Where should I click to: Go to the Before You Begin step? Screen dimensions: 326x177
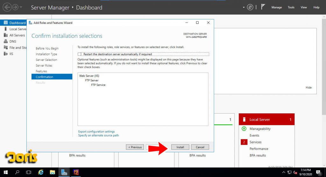[47, 48]
